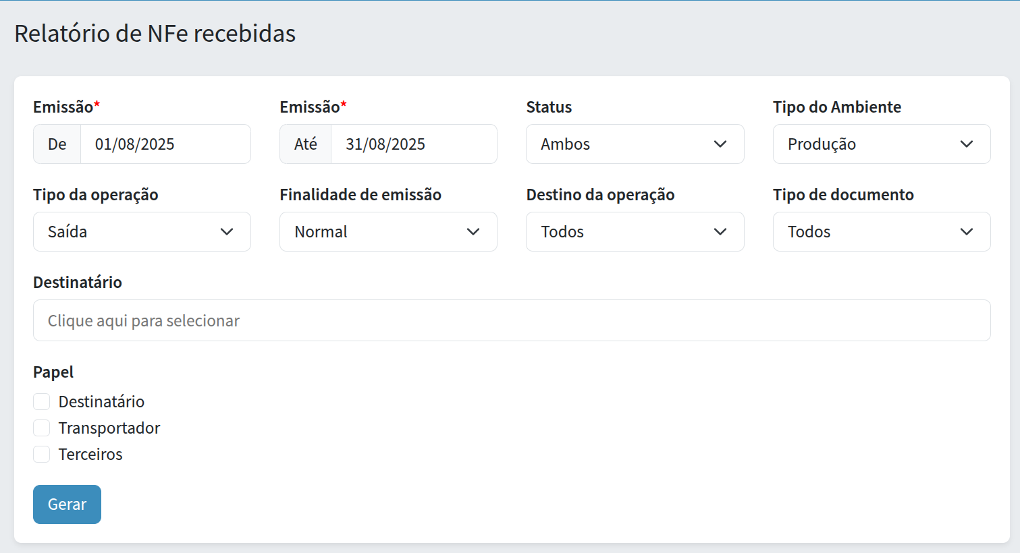Click the "Até" prefix on the end date
The width and height of the screenshot is (1020, 553).
(305, 144)
